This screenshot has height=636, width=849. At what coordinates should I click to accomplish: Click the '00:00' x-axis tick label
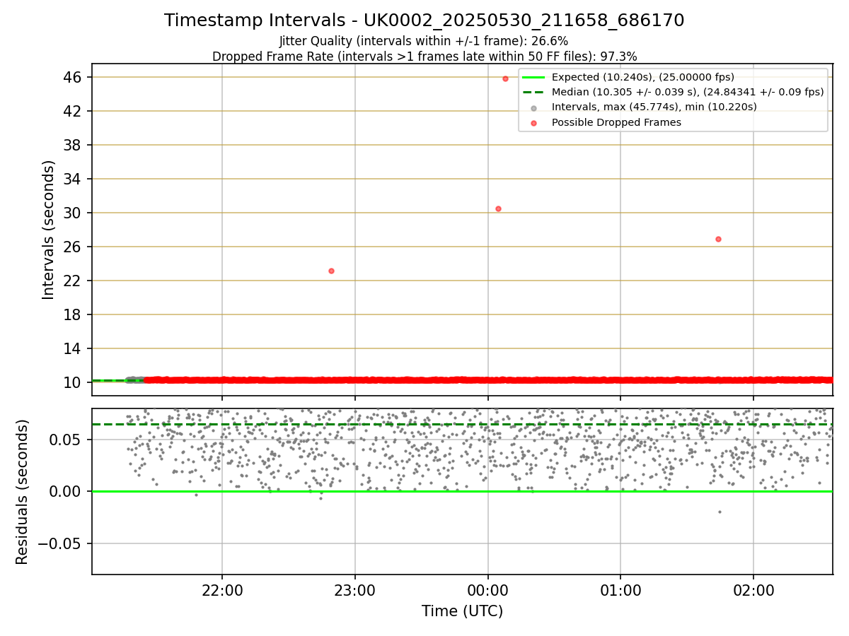(488, 589)
